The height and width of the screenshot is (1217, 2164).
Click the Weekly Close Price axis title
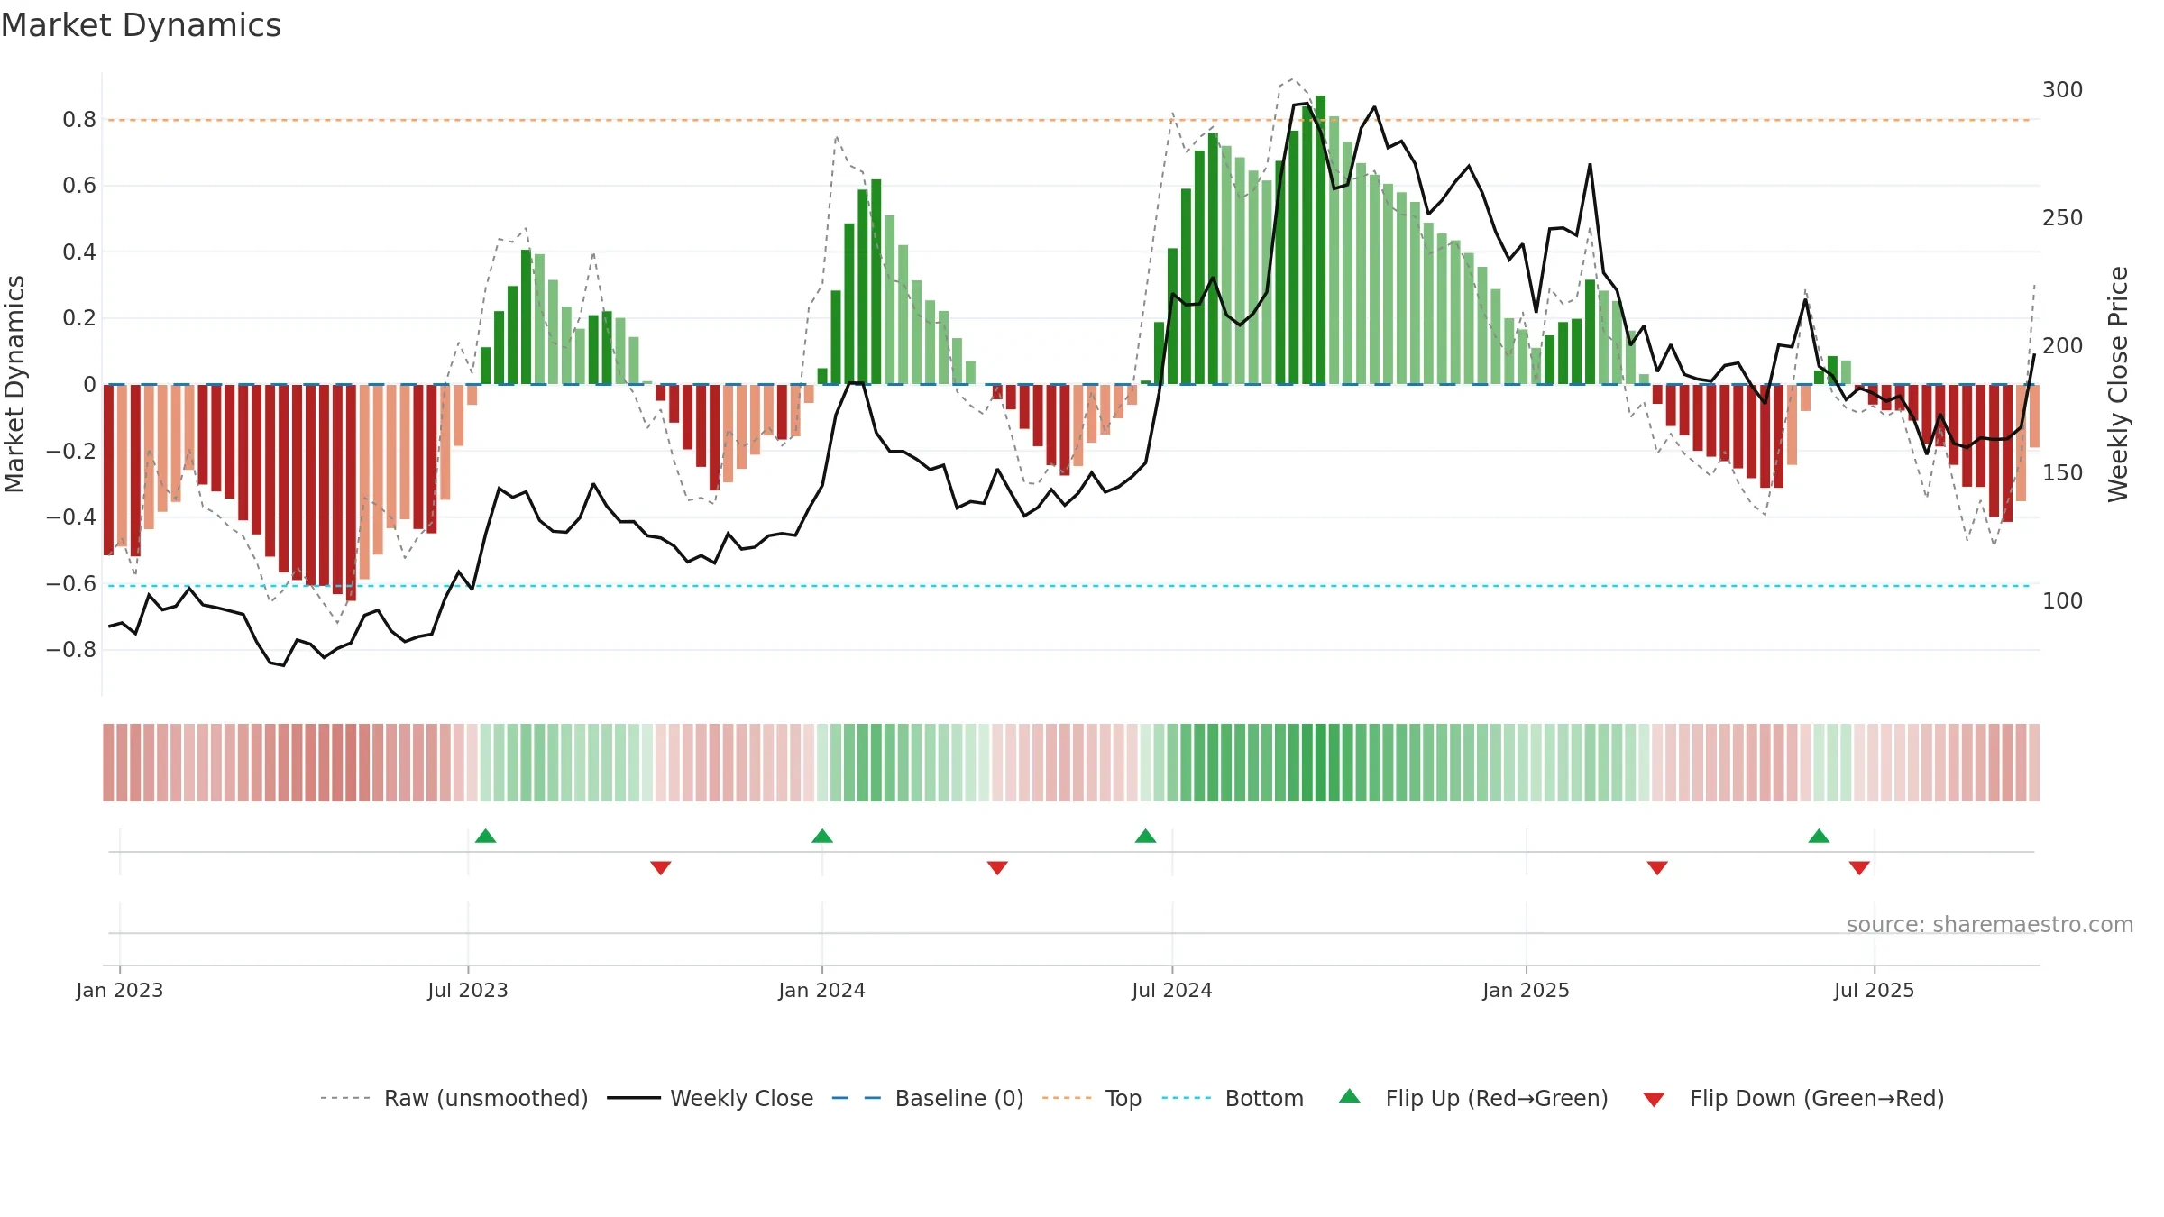pos(2118,384)
